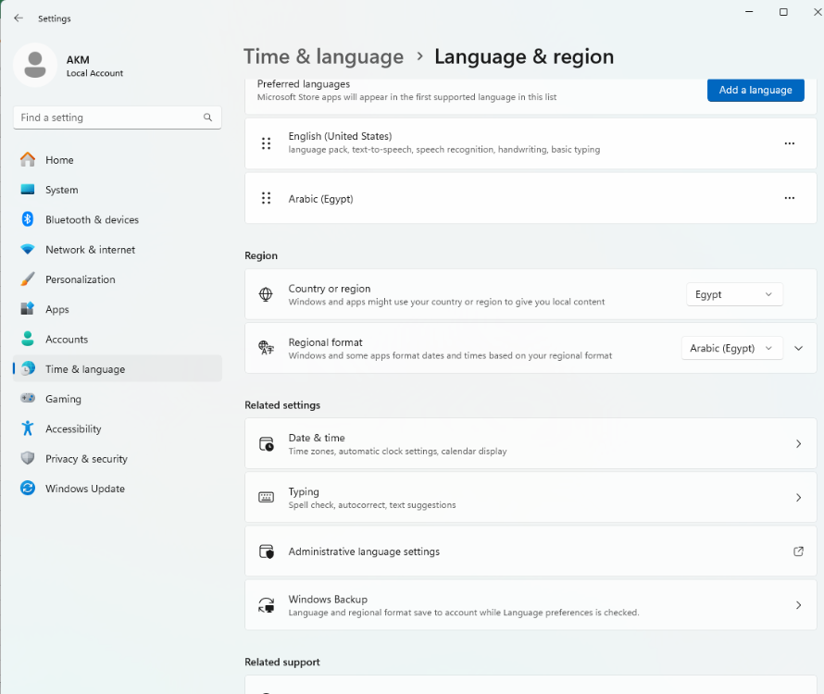Click the Add a language button
Screen dimensions: 824x694
755,90
